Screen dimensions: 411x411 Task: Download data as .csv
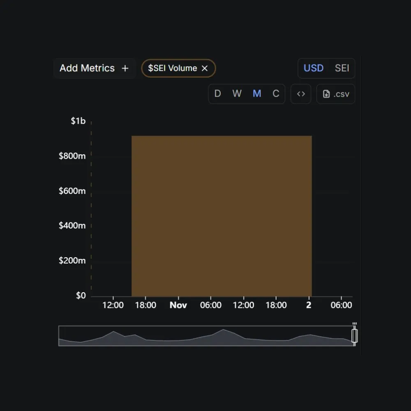(336, 94)
